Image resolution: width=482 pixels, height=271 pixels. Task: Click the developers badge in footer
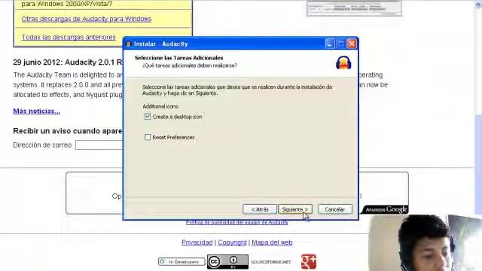click(182, 262)
